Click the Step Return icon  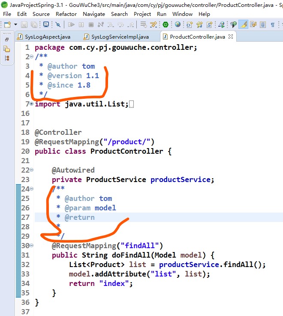(131, 24)
